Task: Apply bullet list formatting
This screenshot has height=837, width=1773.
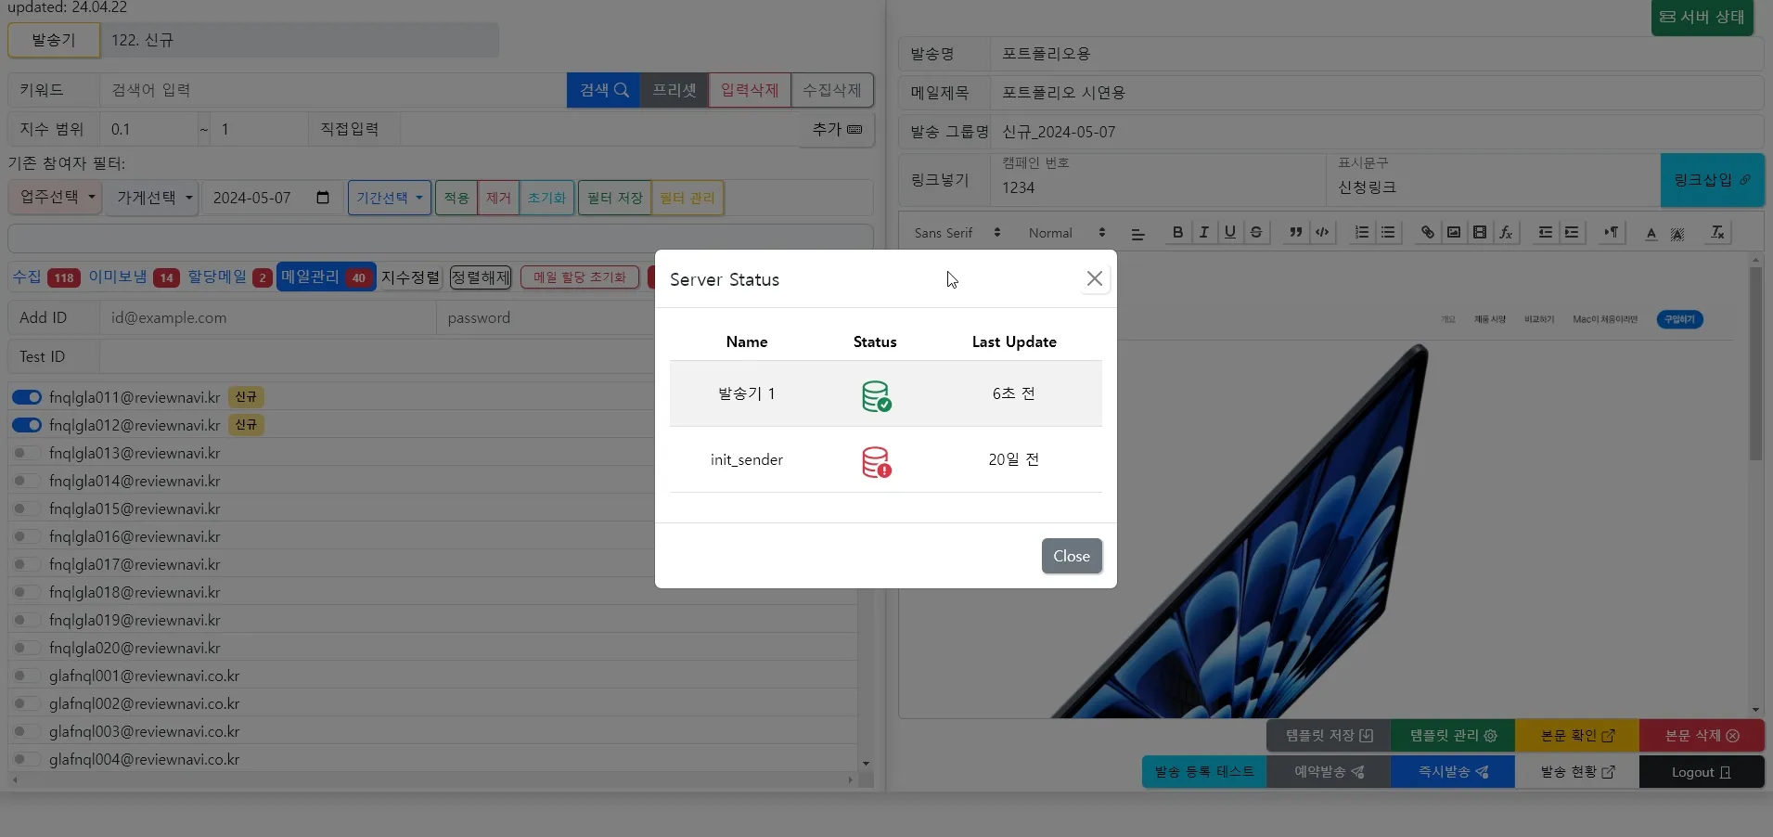Action: click(1388, 232)
